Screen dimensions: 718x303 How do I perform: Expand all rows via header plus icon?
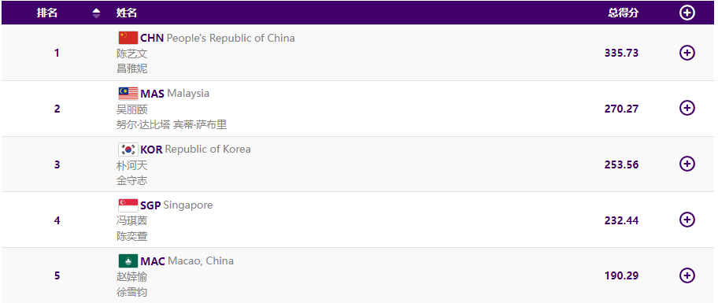coord(687,13)
